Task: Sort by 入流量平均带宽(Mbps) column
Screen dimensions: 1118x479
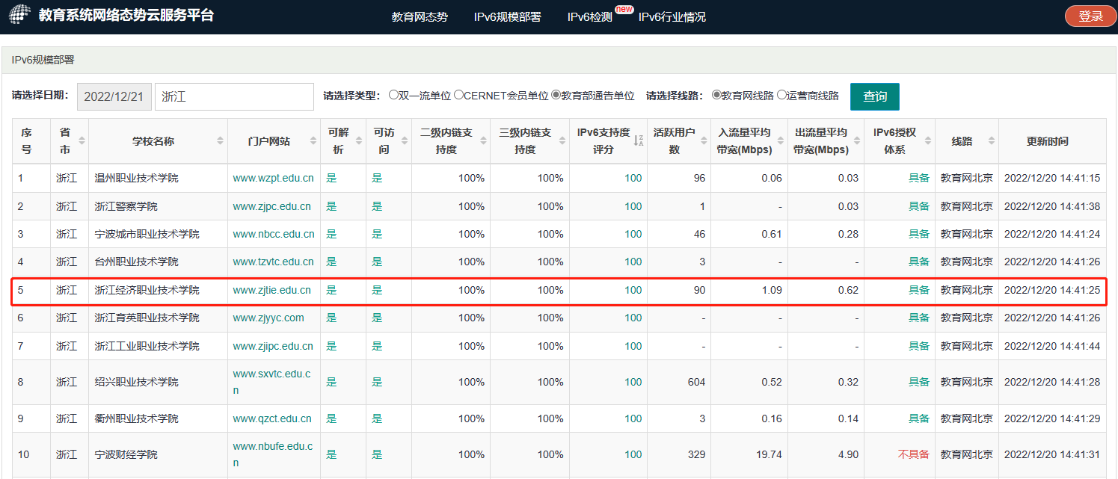Action: tap(780, 140)
